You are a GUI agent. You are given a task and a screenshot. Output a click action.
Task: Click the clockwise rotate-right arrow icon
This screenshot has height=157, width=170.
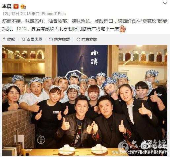(78, 40)
